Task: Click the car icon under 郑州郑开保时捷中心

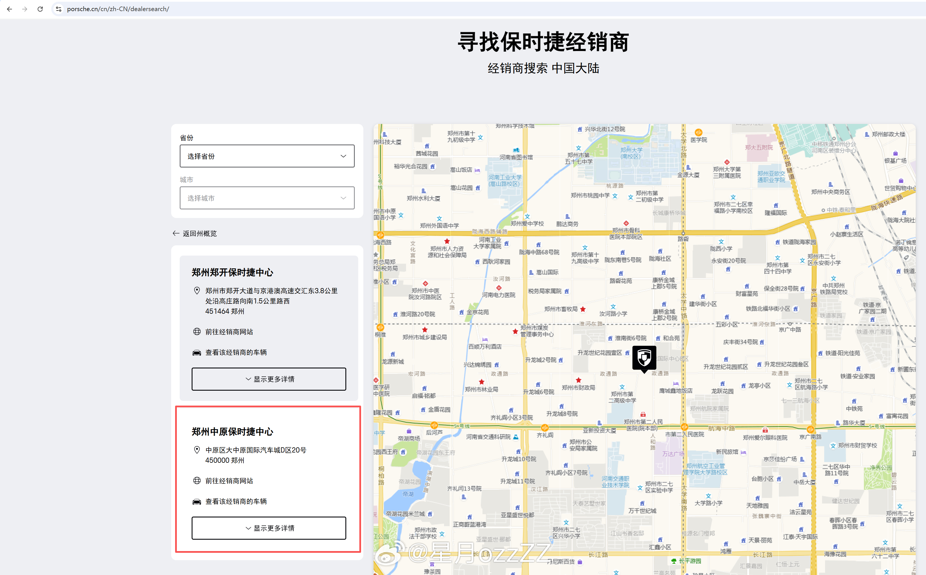Action: pos(197,352)
